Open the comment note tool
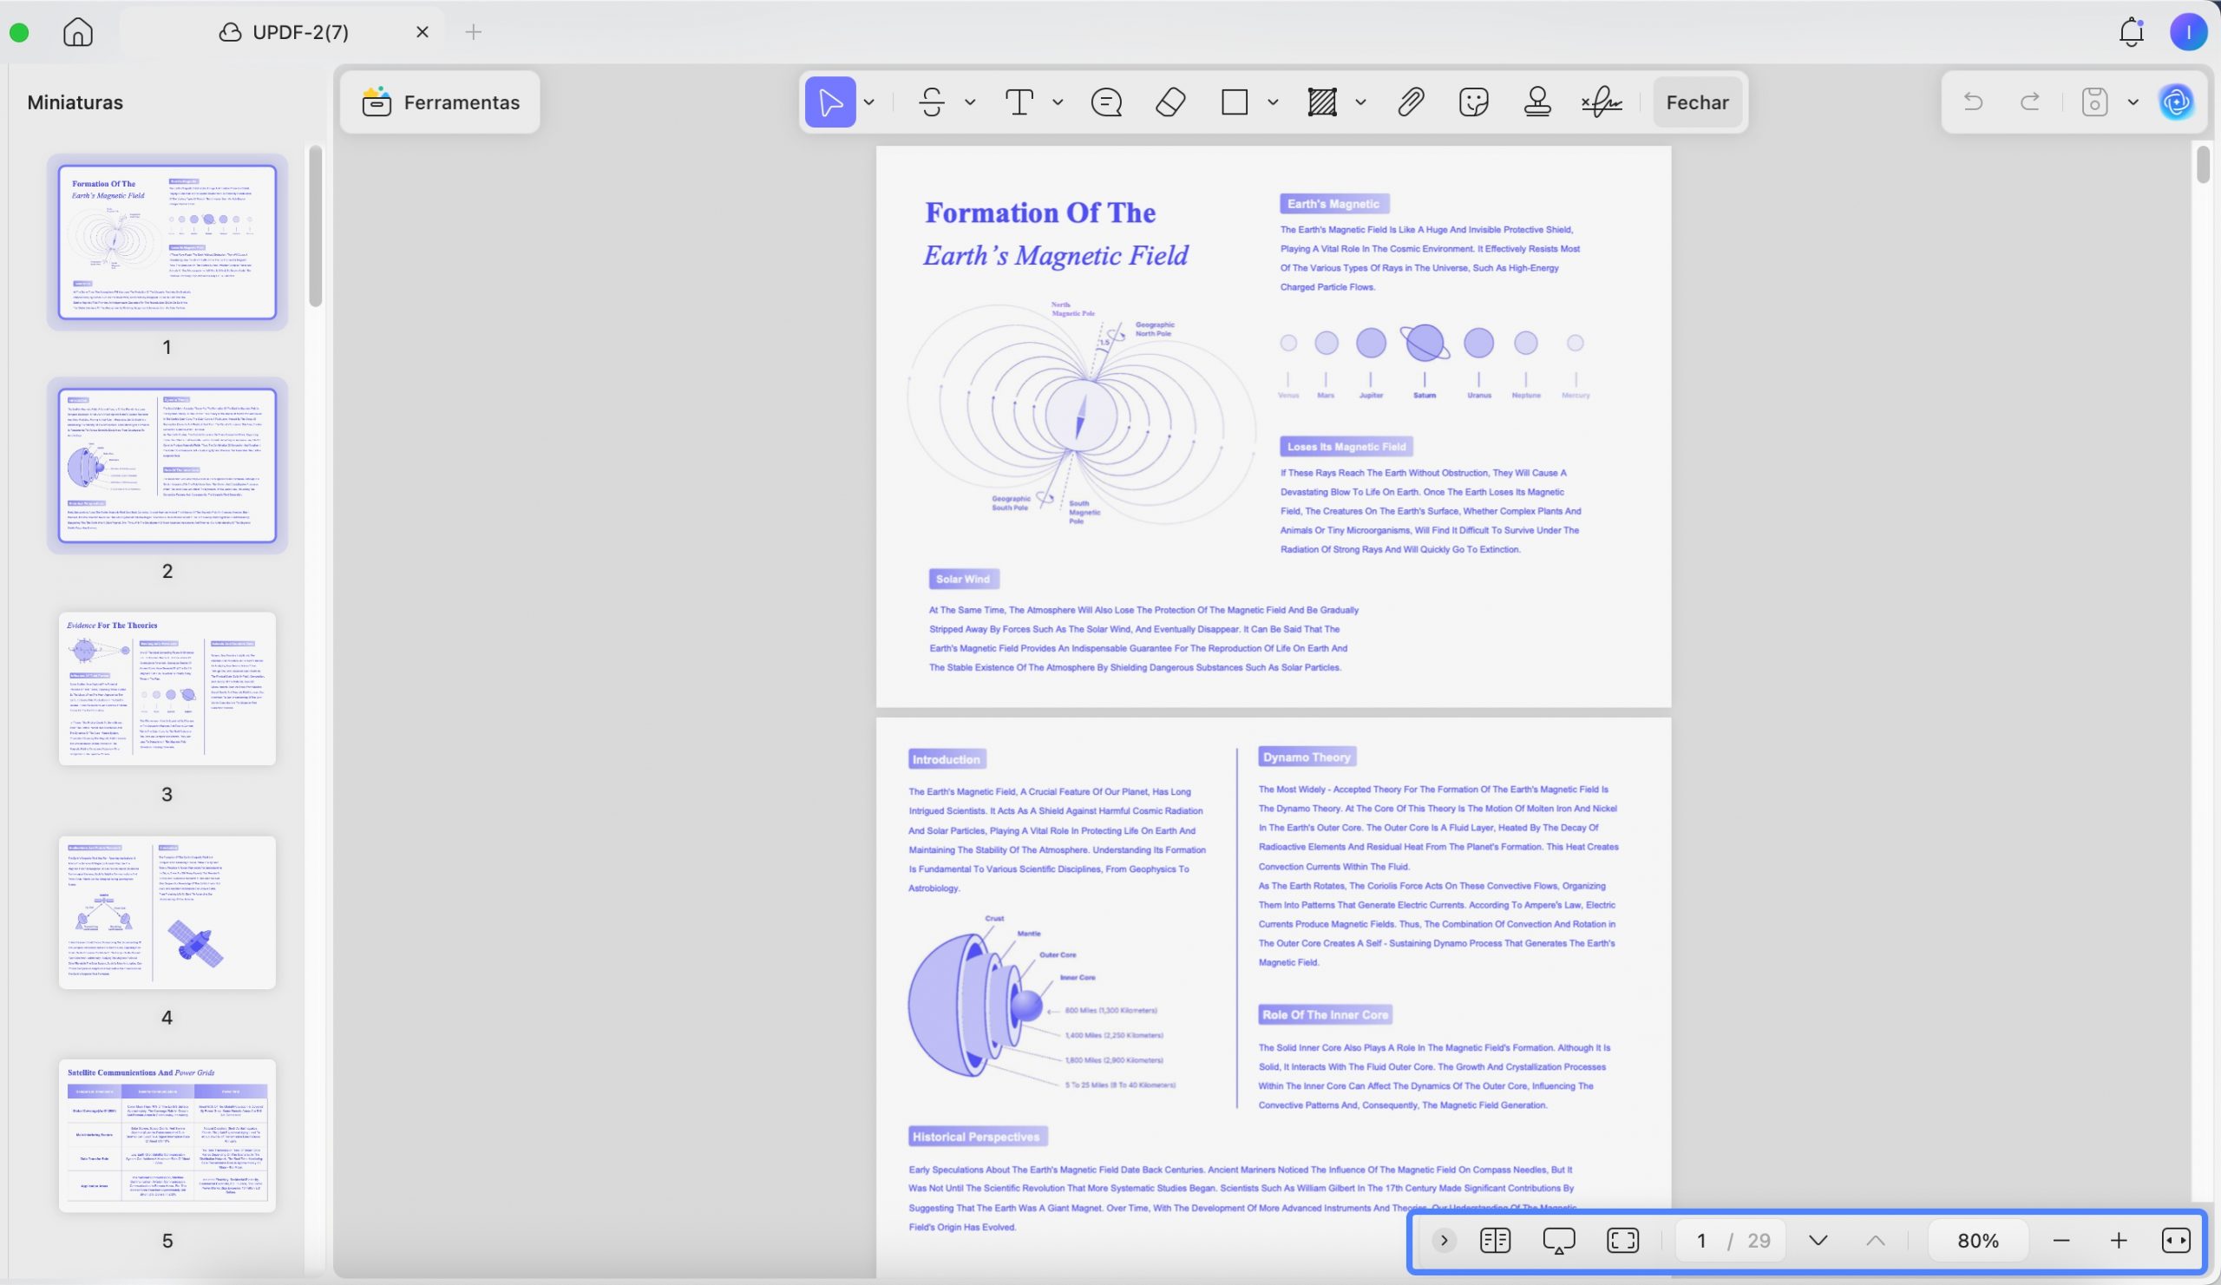Screen dimensions: 2221x1285 pyautogui.click(x=1106, y=102)
